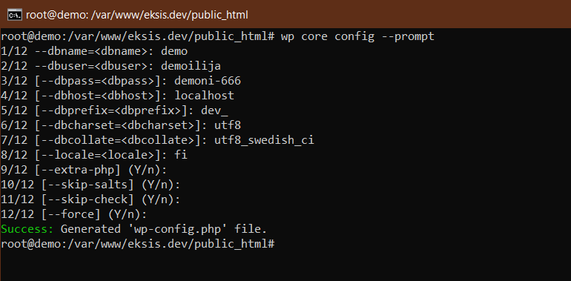
Task: Select the collation 'utf8_swedish_ci'
Action: tap(264, 140)
